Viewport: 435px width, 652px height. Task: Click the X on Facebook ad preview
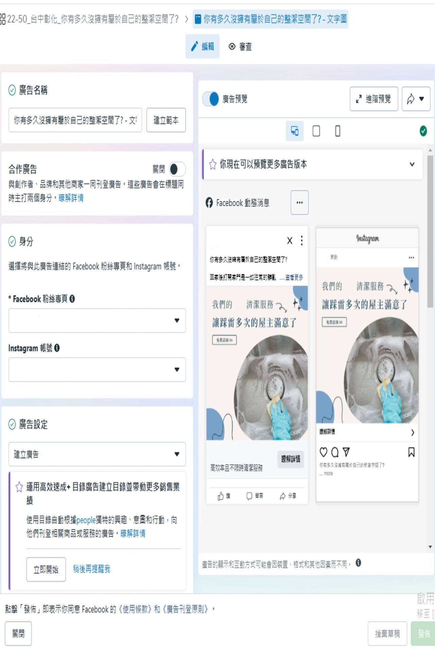[290, 241]
